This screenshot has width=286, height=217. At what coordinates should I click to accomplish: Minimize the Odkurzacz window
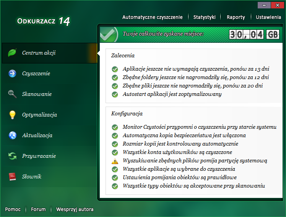[264, 5]
